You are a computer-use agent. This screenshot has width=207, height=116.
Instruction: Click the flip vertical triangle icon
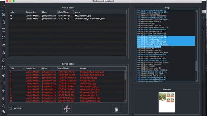coord(4,45)
